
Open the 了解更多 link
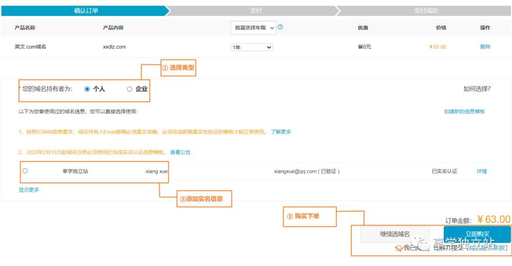coord(281,132)
